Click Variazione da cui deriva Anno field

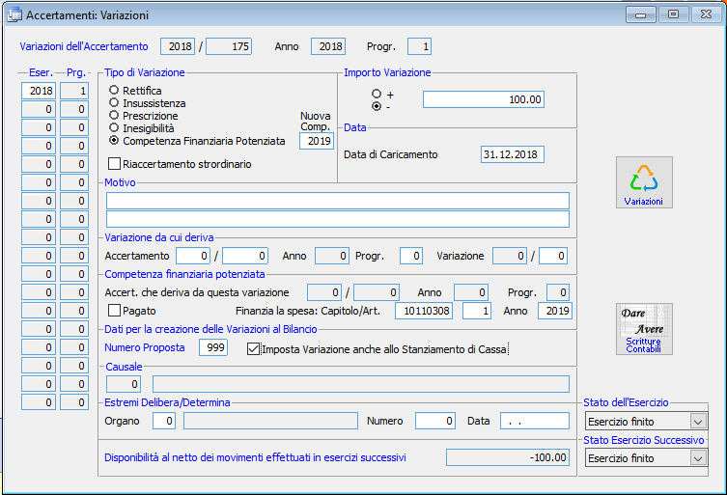[332, 256]
